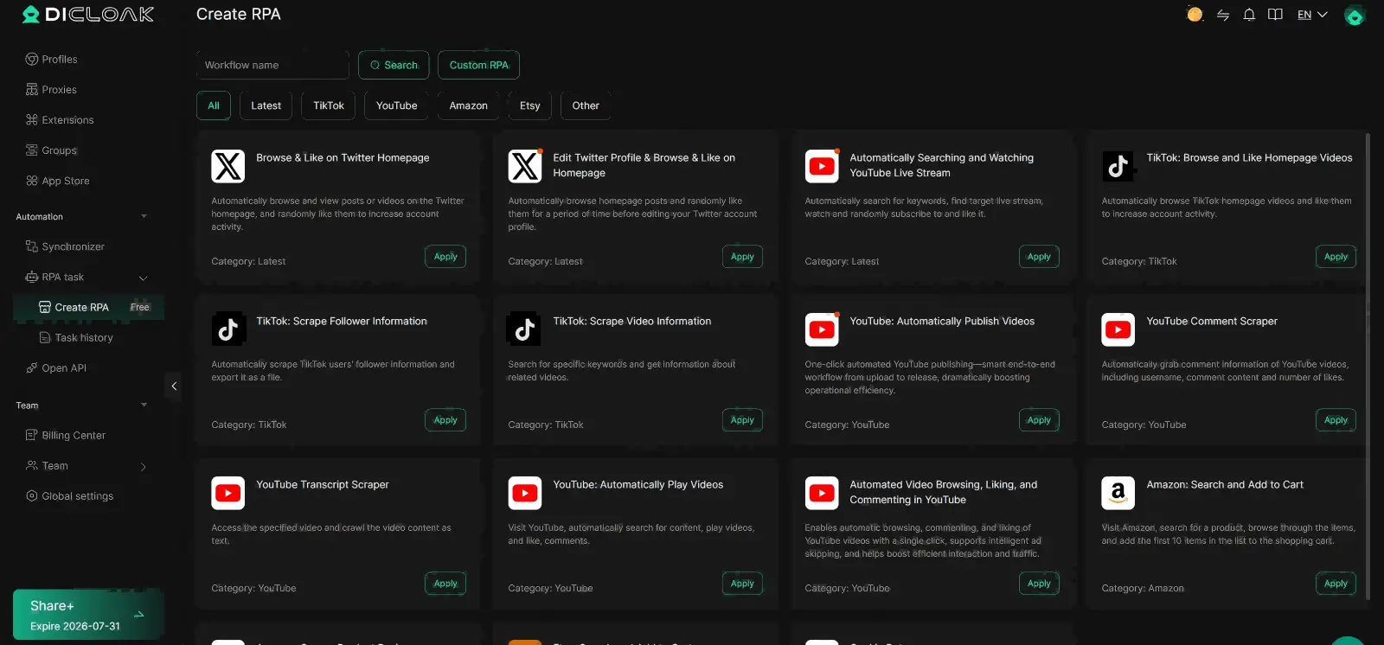
Task: Open Groups in the sidebar
Action: [52, 150]
